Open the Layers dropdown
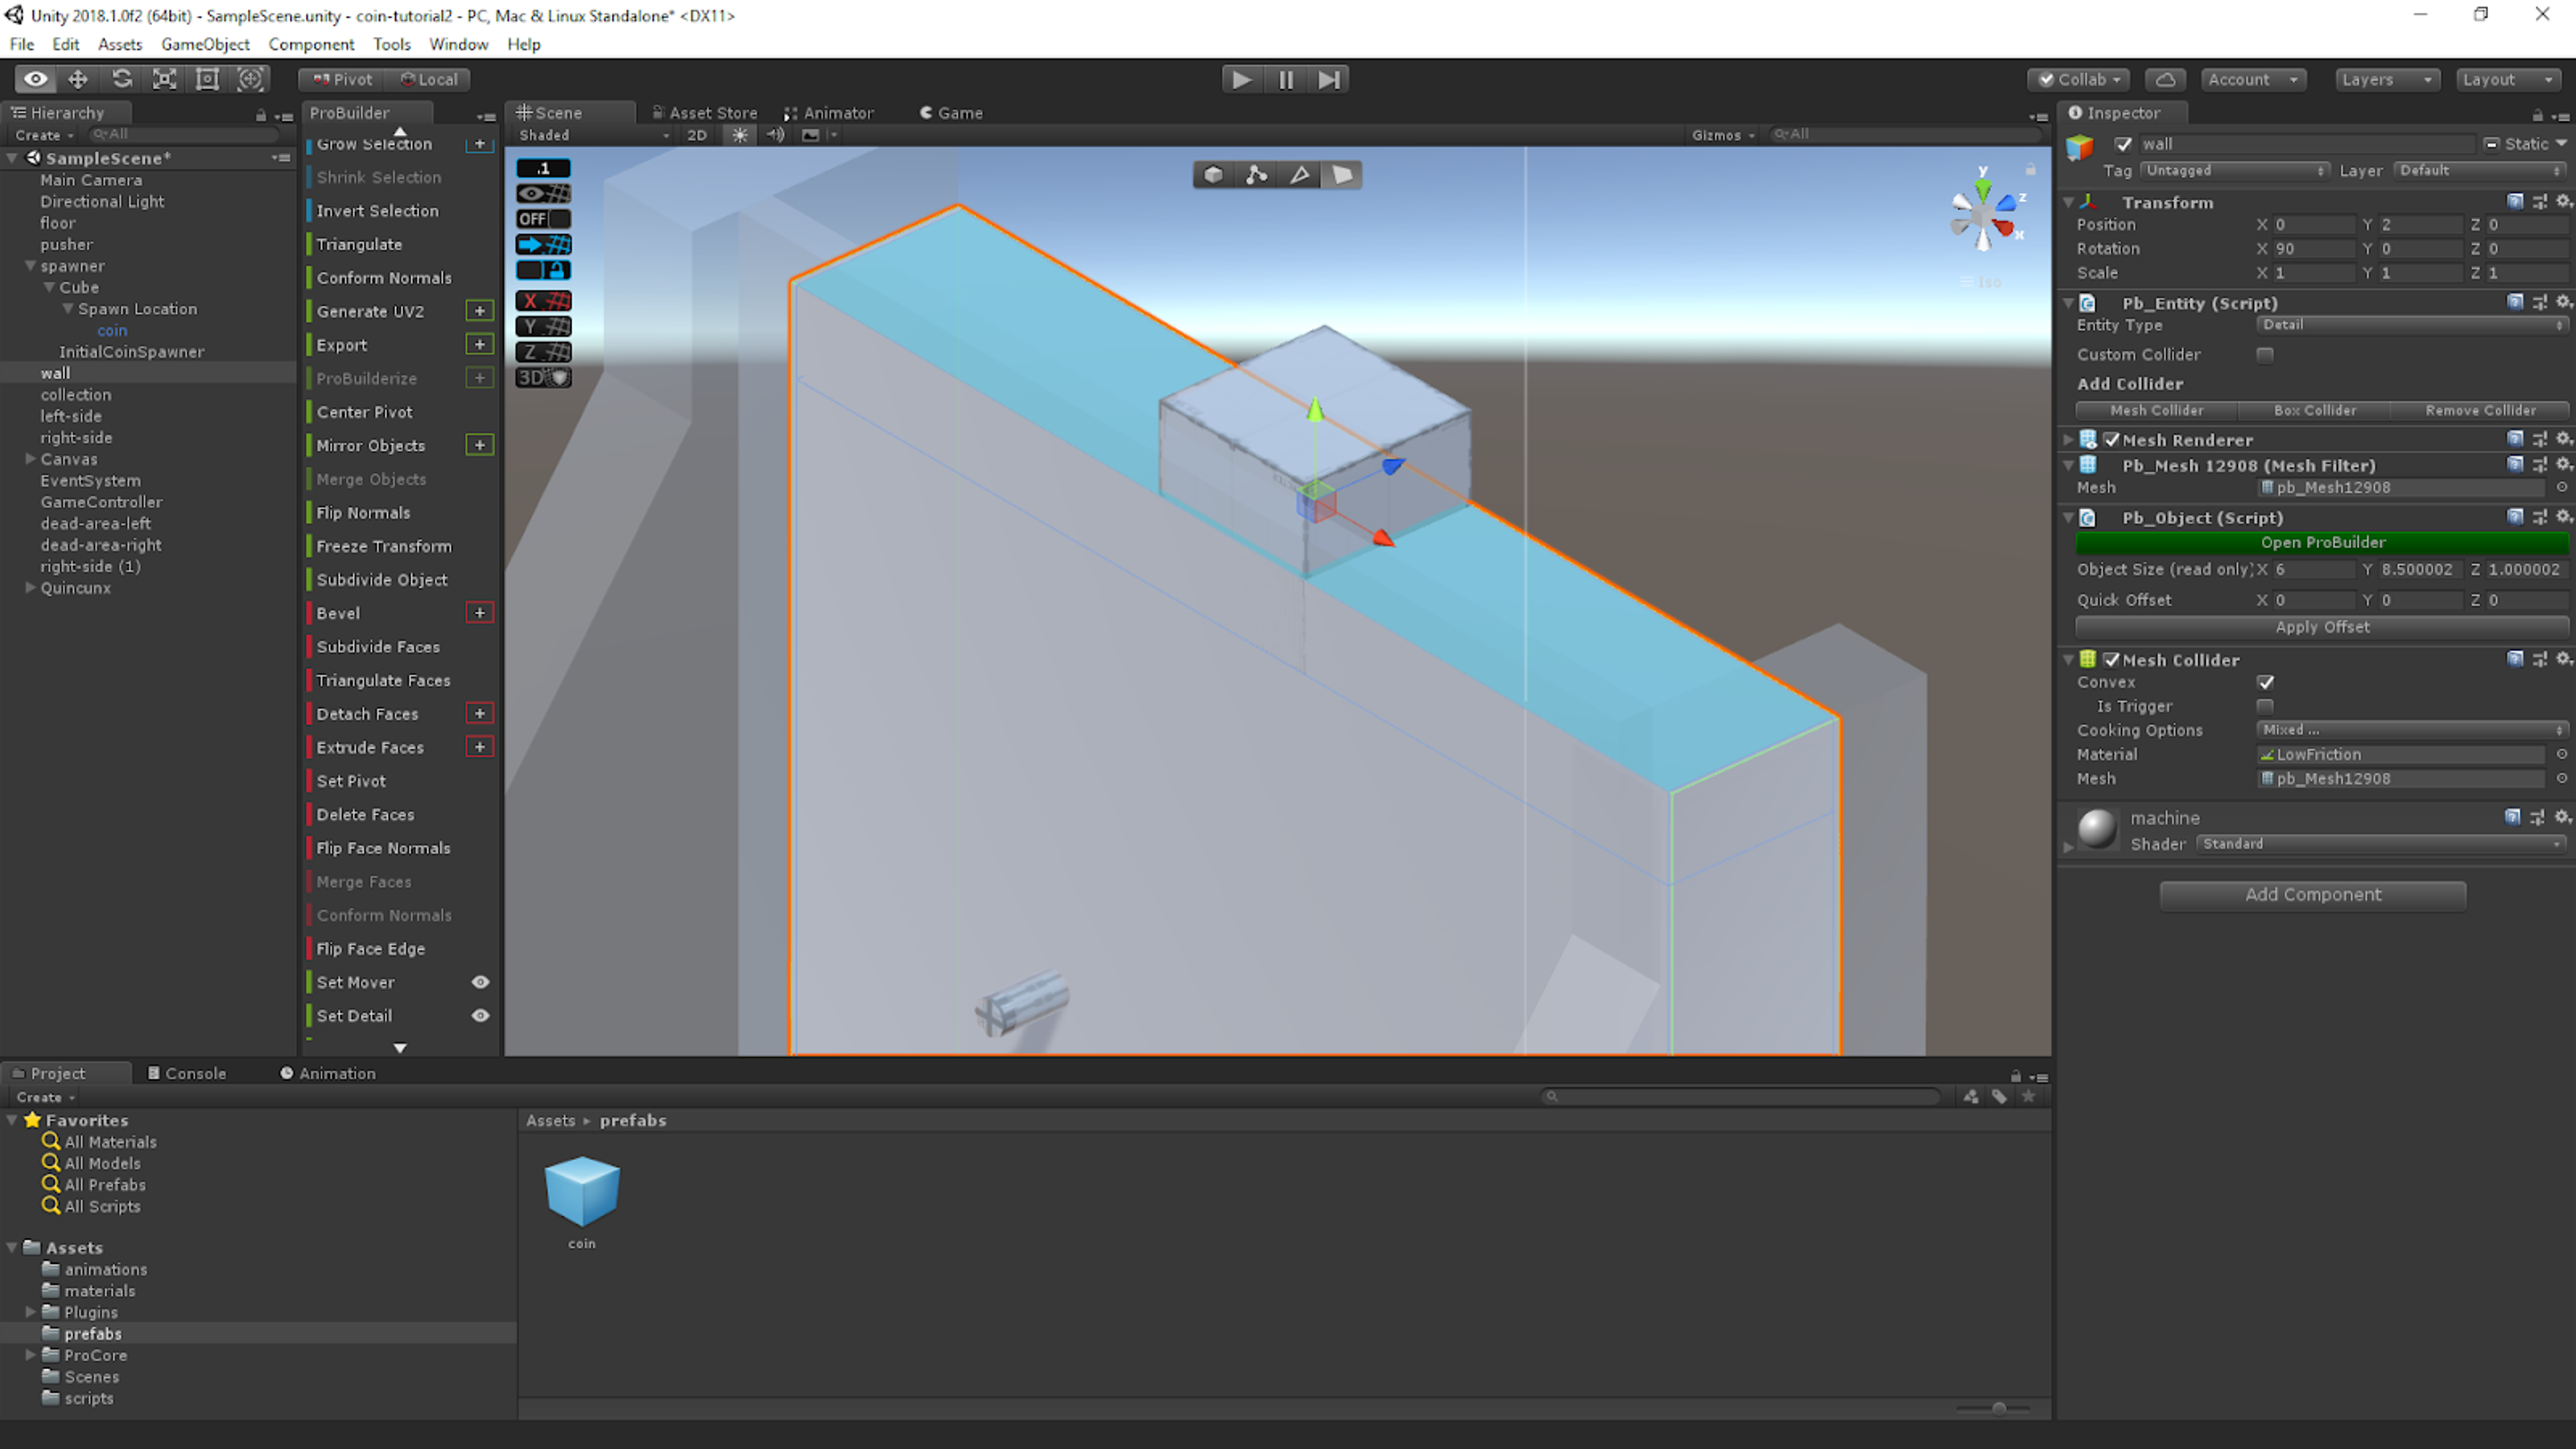 point(2386,79)
